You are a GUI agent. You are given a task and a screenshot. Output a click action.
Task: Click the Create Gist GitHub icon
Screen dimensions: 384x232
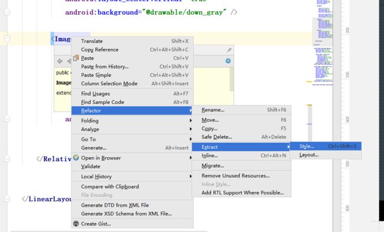pyautogui.click(x=76, y=223)
